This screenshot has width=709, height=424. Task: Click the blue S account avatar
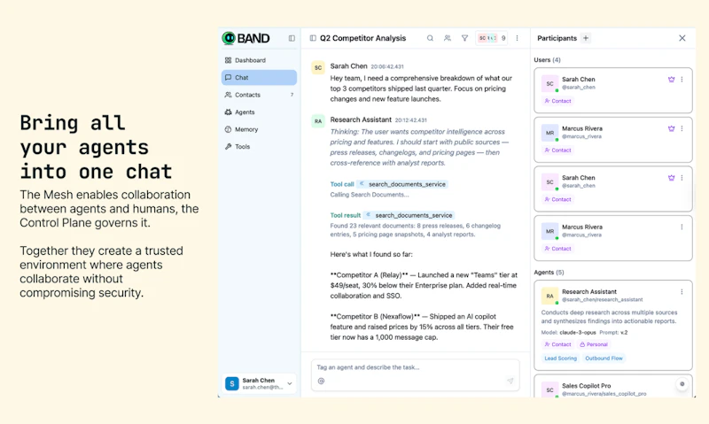[232, 383]
